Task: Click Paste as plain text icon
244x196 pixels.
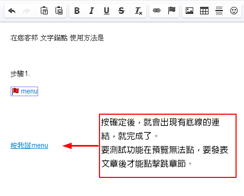Action: click(44, 11)
